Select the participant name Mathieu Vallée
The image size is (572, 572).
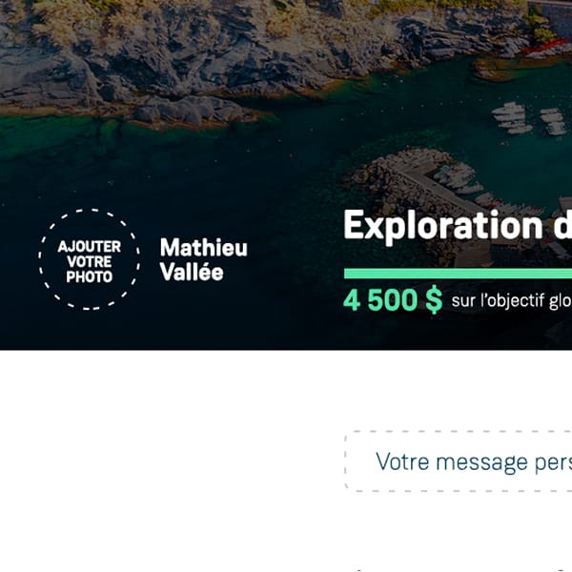204,259
